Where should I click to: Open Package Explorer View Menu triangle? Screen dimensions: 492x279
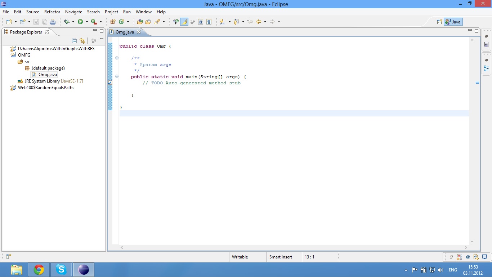(x=102, y=39)
